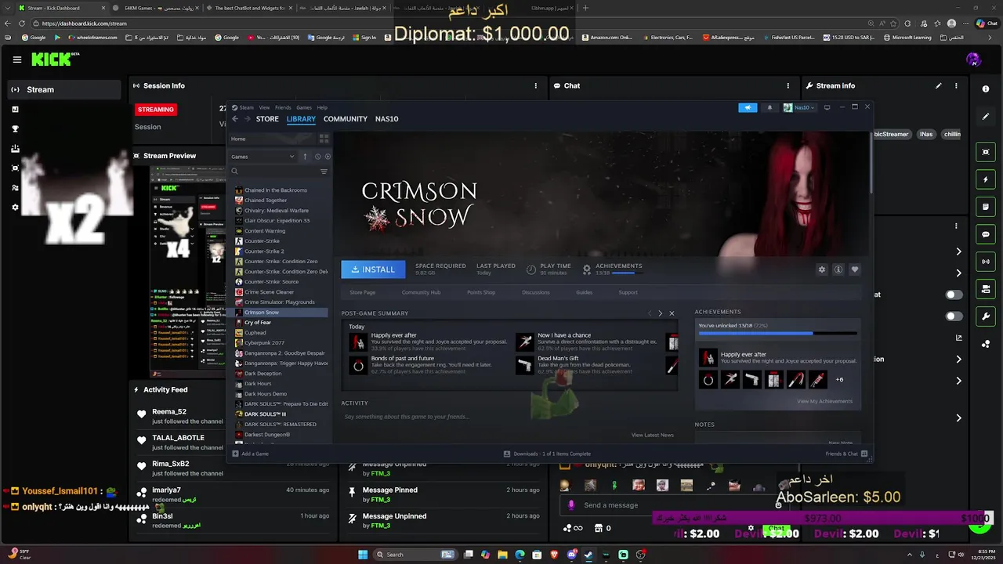Click the chat bubble icon in right sidebar
This screenshot has width=1003, height=564.
tap(986, 234)
